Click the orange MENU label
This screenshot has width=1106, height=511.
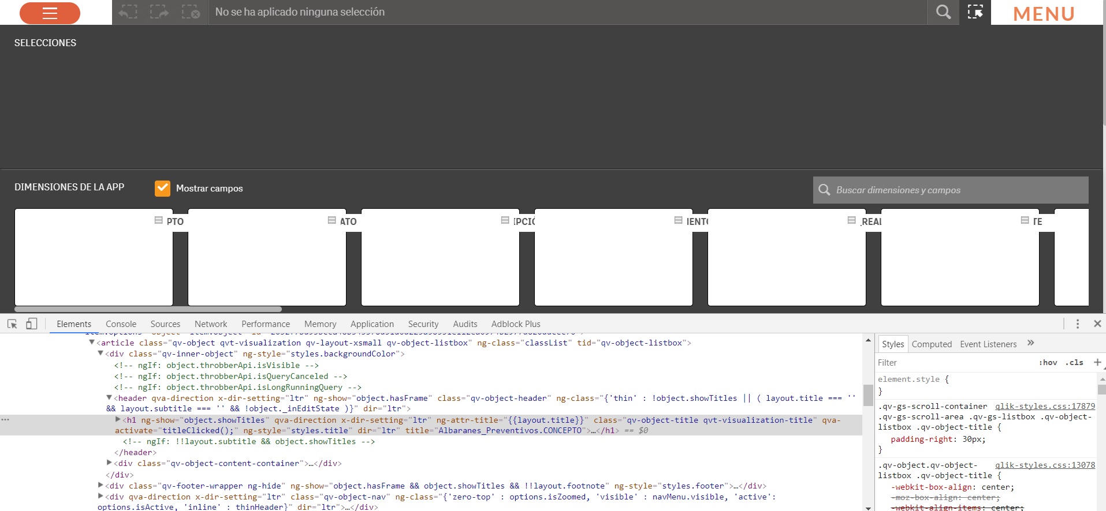pos(1044,14)
